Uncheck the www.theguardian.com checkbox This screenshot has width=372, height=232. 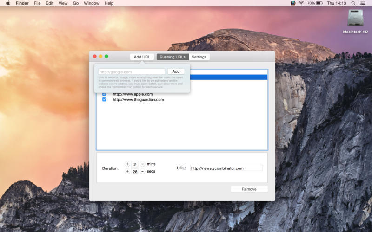pos(104,99)
